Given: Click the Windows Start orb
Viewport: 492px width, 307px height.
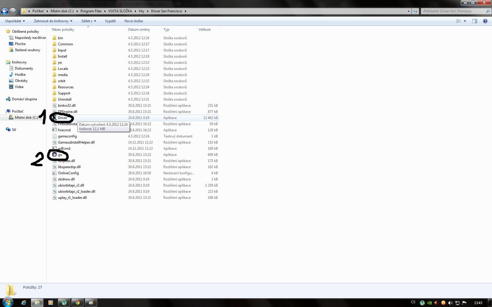Looking at the screenshot, I should [x=8, y=302].
